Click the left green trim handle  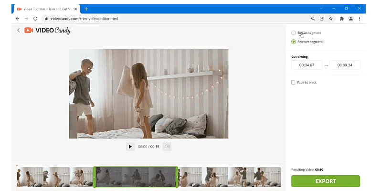pos(94,177)
